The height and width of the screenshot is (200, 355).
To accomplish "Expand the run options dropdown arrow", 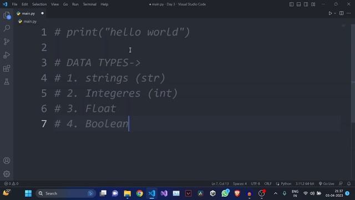I will pyautogui.click(x=335, y=13).
